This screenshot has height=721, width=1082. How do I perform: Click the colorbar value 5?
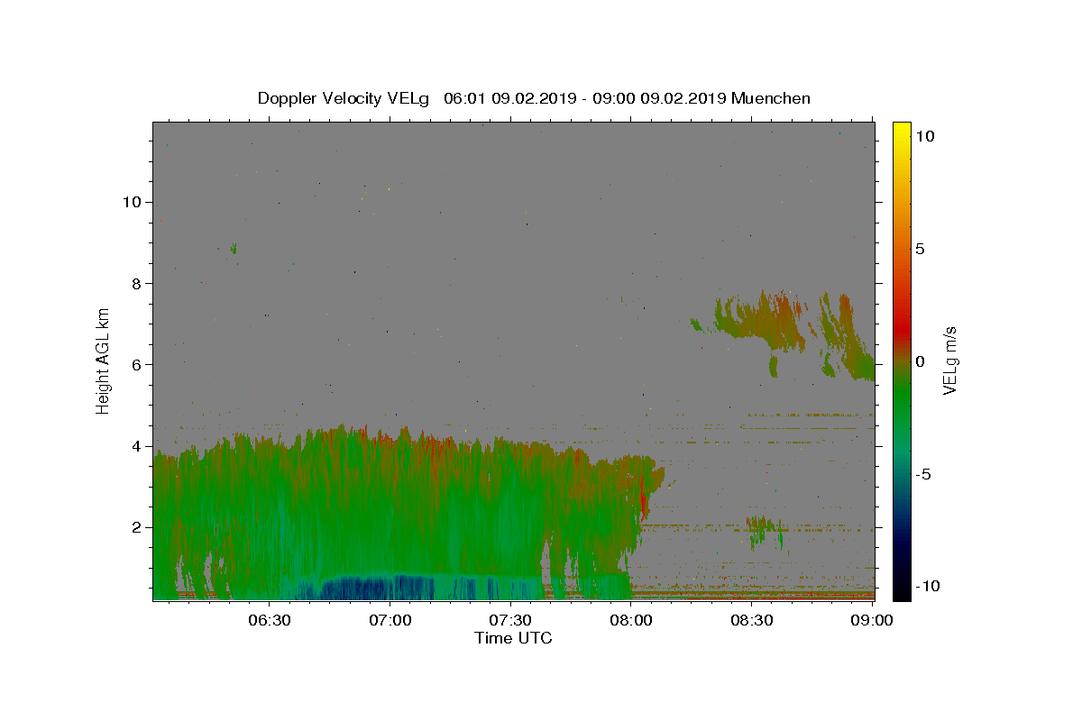tap(920, 249)
